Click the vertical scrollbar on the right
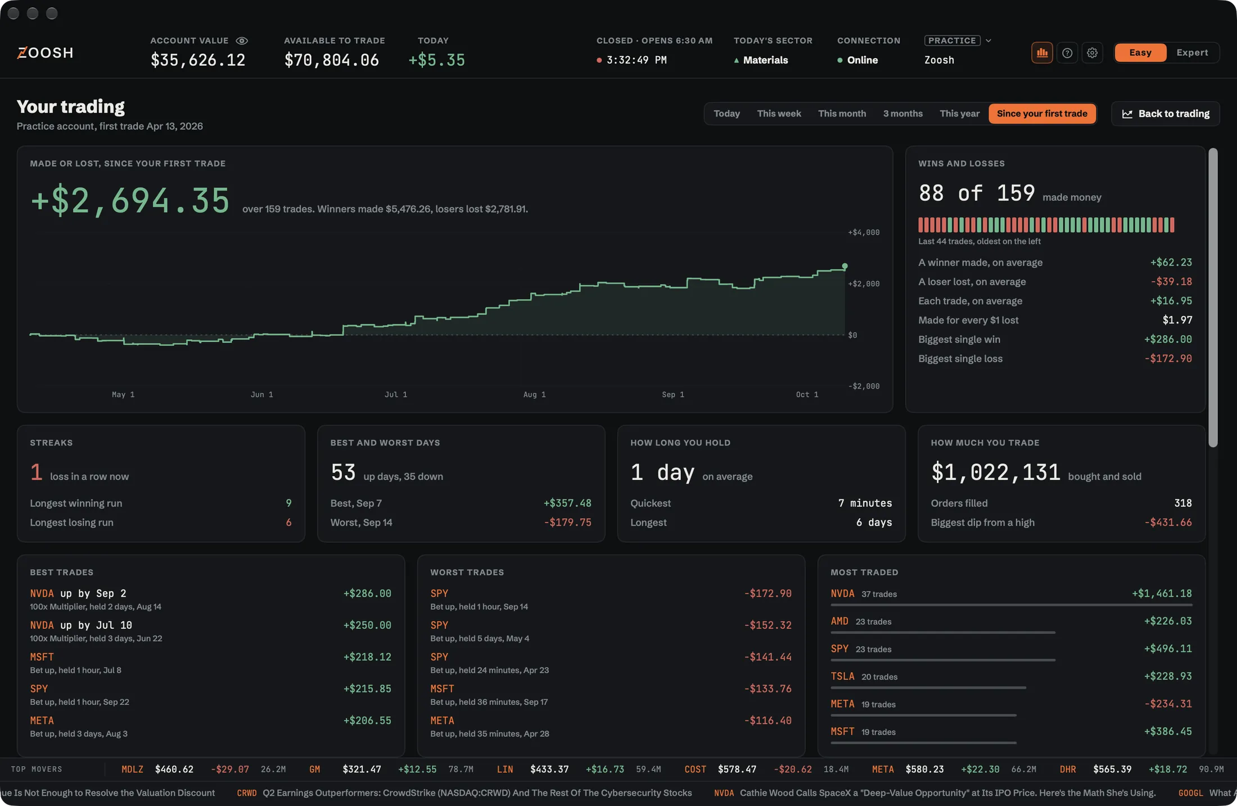The width and height of the screenshot is (1237, 806). pyautogui.click(x=1213, y=298)
